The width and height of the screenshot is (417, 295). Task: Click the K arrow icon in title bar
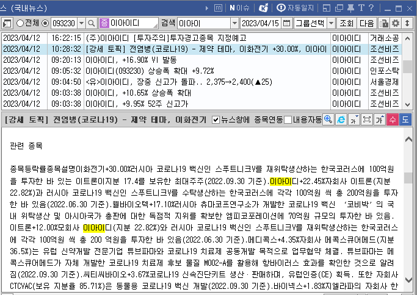263,8
